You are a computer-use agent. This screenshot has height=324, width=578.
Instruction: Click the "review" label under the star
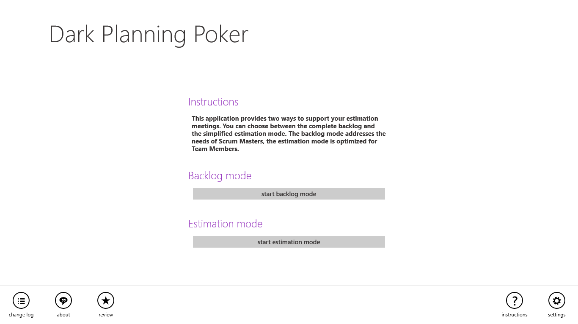(x=106, y=315)
